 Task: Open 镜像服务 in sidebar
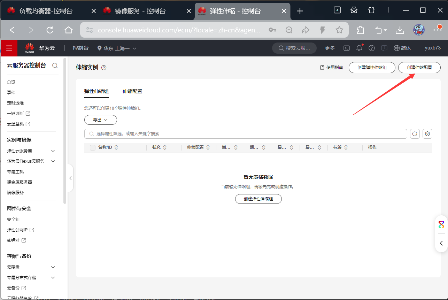coord(15,193)
